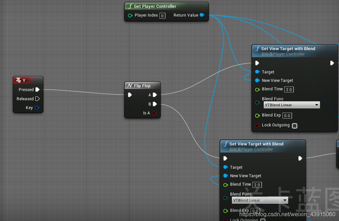339x221 pixels.
Task: Click the Is A boolean pin
Action: pyautogui.click(x=154, y=113)
